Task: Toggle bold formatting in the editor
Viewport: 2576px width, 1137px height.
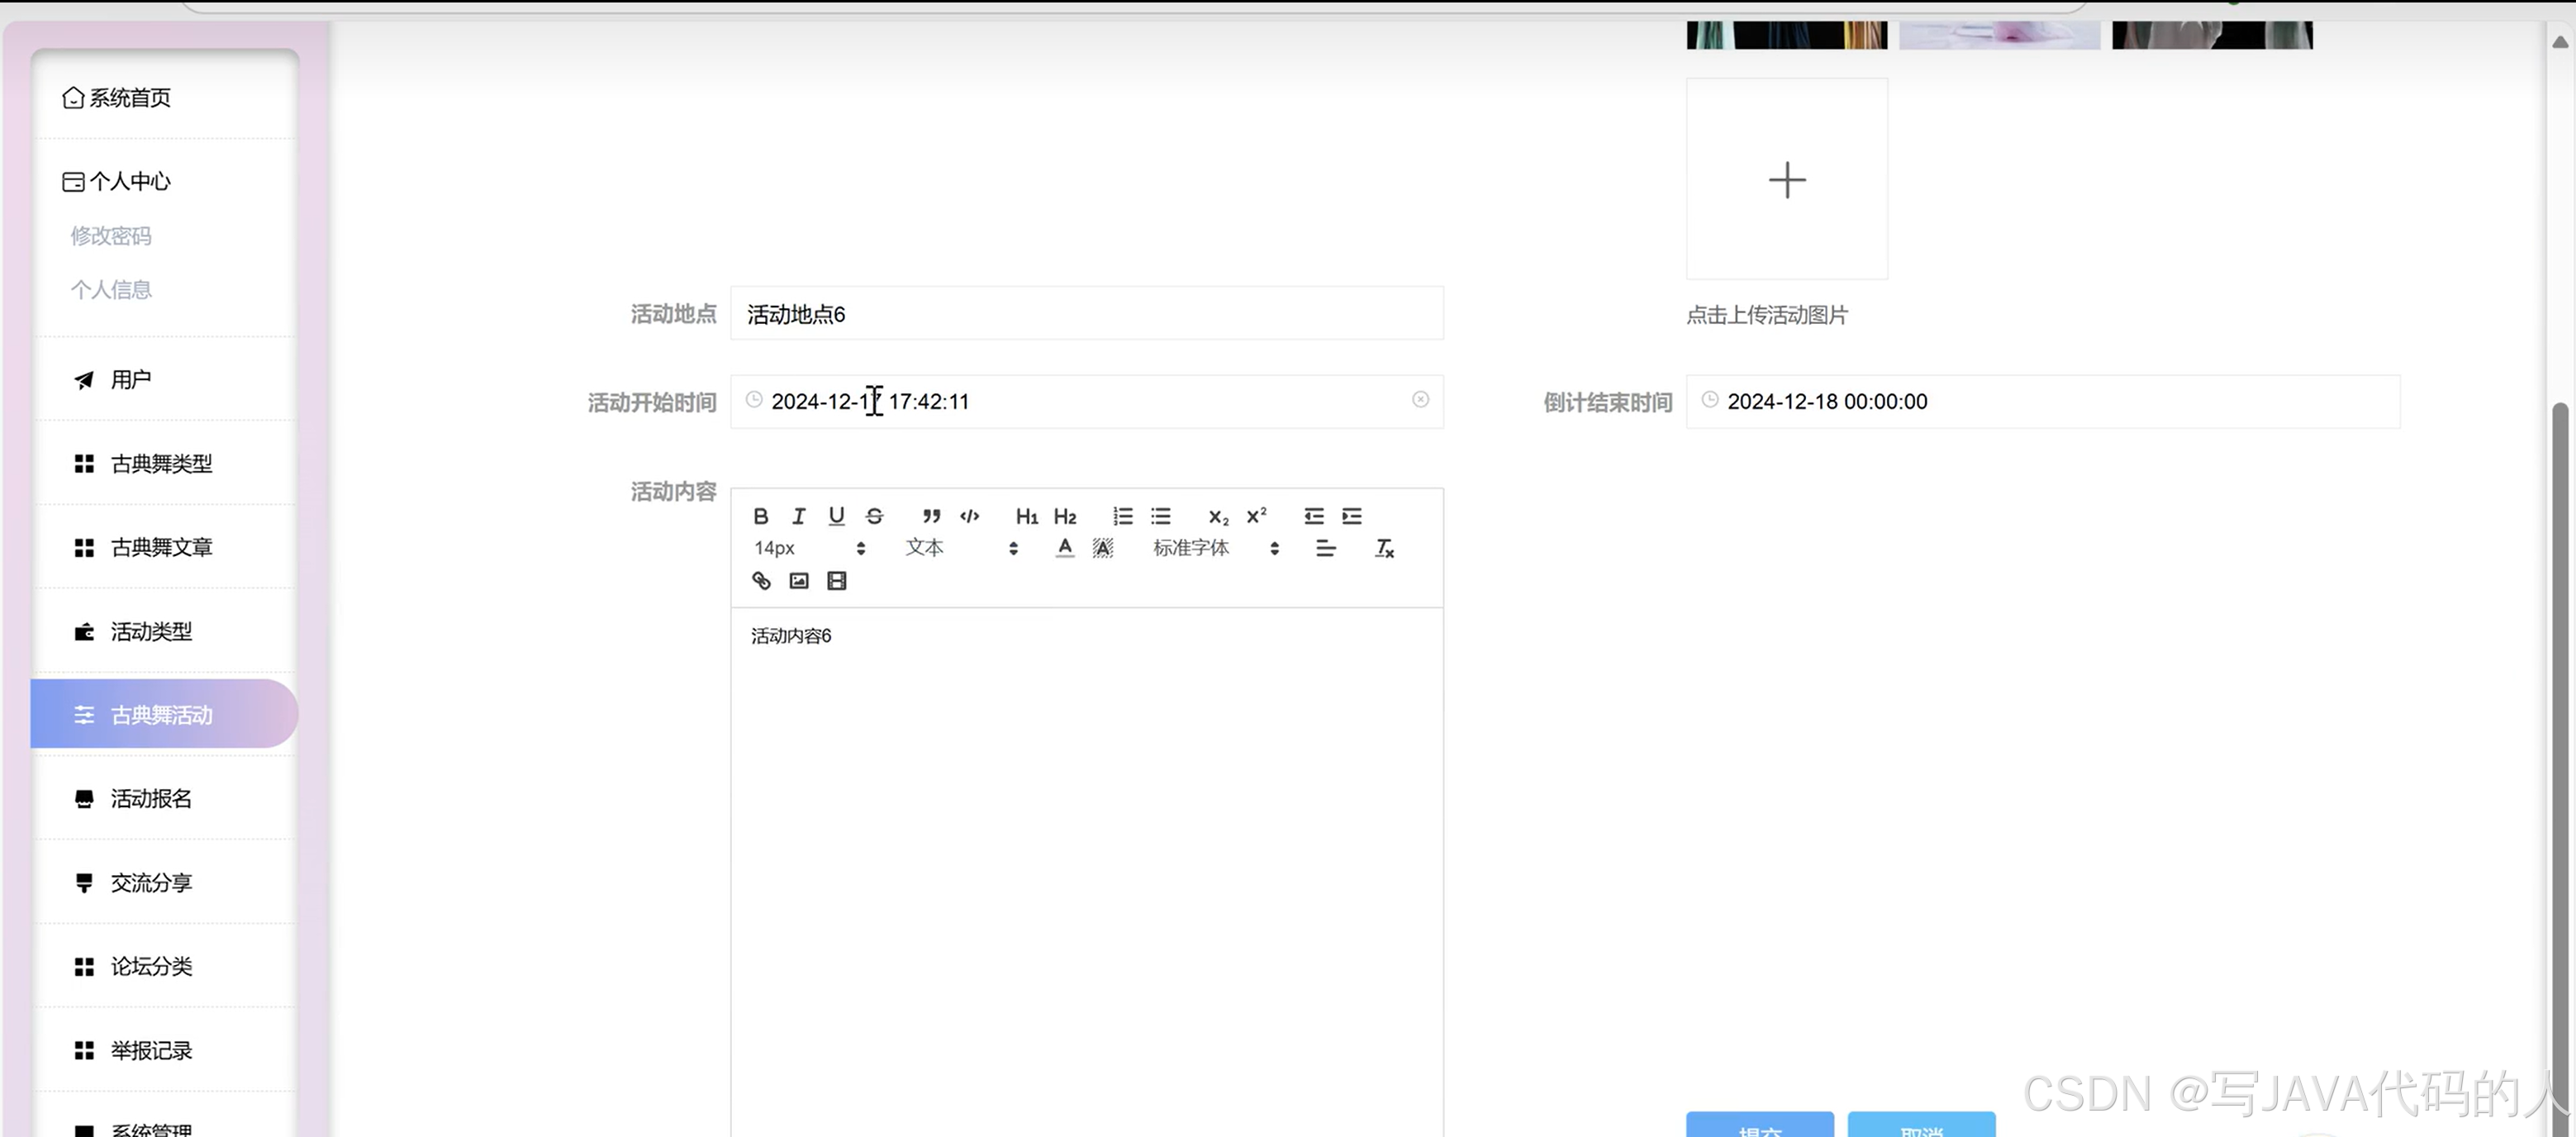Action: point(760,516)
